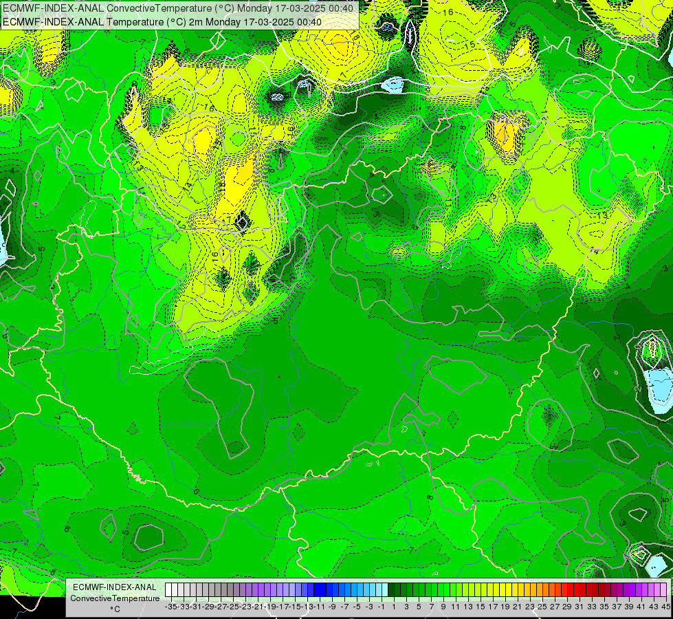Pick the bright red swatch above label 31
673x619 pixels.
582,589
